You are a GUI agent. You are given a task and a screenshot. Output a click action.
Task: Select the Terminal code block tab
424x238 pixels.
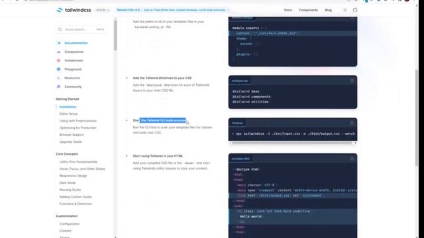237,123
